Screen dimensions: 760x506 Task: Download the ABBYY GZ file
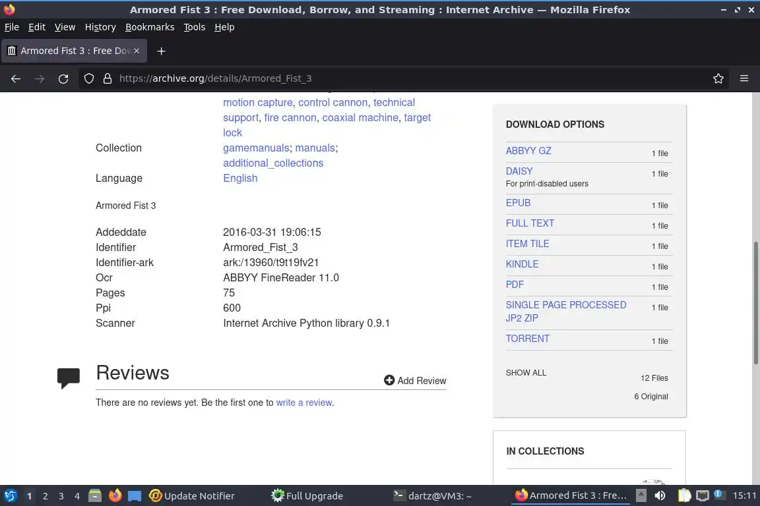coord(528,151)
